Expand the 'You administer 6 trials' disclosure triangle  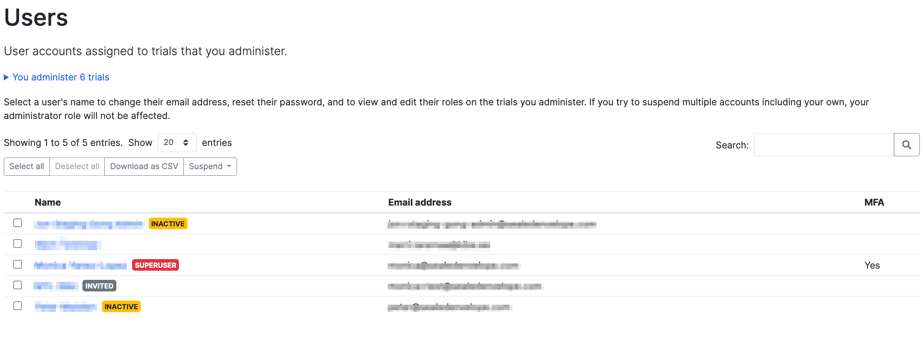[x=6, y=78]
